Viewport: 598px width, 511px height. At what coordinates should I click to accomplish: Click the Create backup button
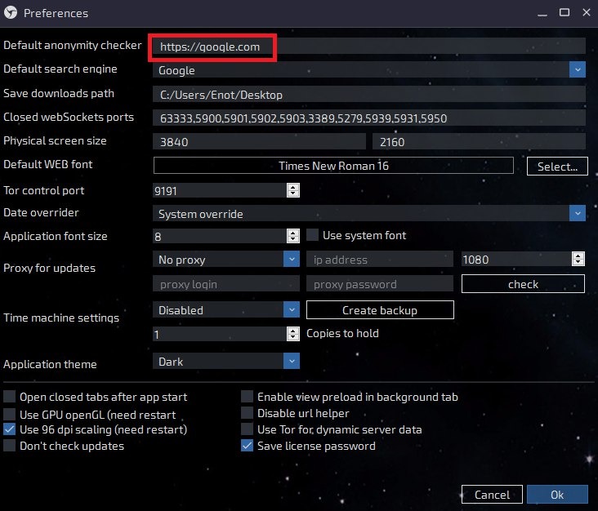380,310
